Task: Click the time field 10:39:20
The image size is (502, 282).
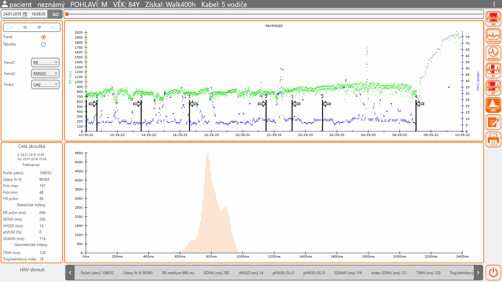Action: pos(38,14)
